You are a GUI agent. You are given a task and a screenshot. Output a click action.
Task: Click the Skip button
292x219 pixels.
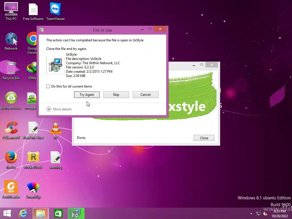click(116, 95)
